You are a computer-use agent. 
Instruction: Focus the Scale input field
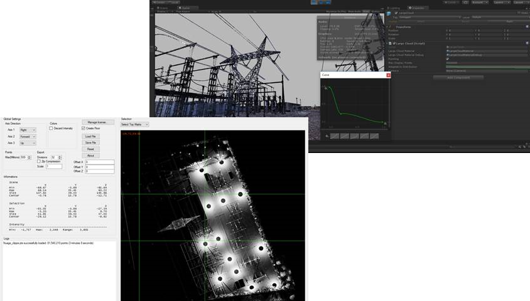tap(54, 166)
